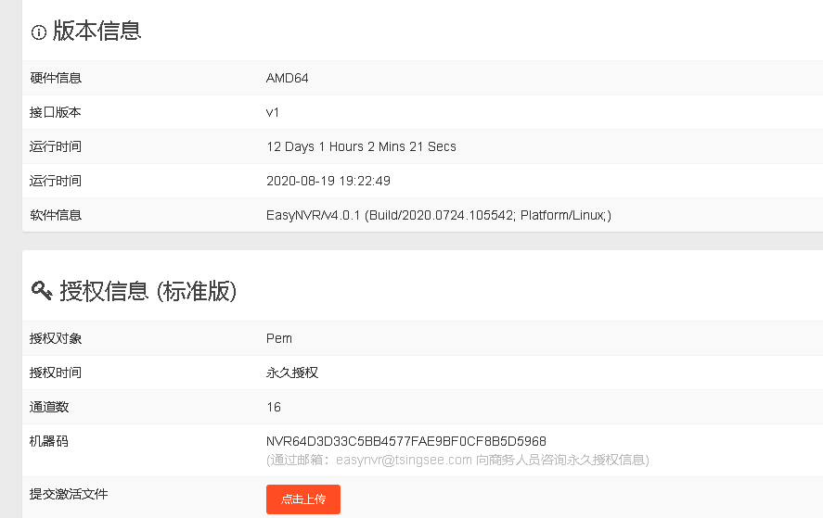Click the 提交激活文件 label
Viewport: 823px width, 518px height.
click(69, 494)
